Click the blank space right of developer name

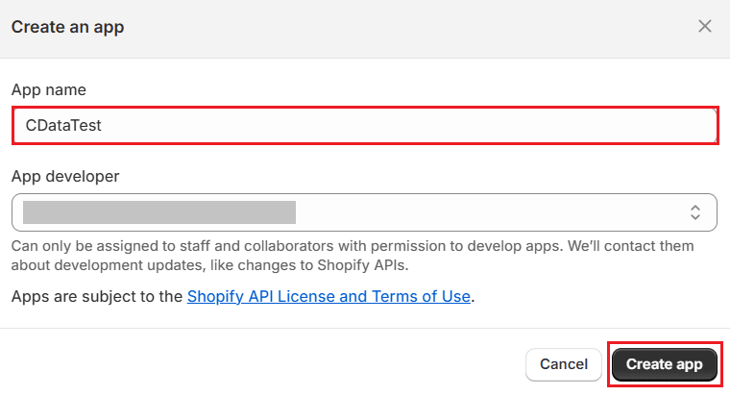point(480,211)
